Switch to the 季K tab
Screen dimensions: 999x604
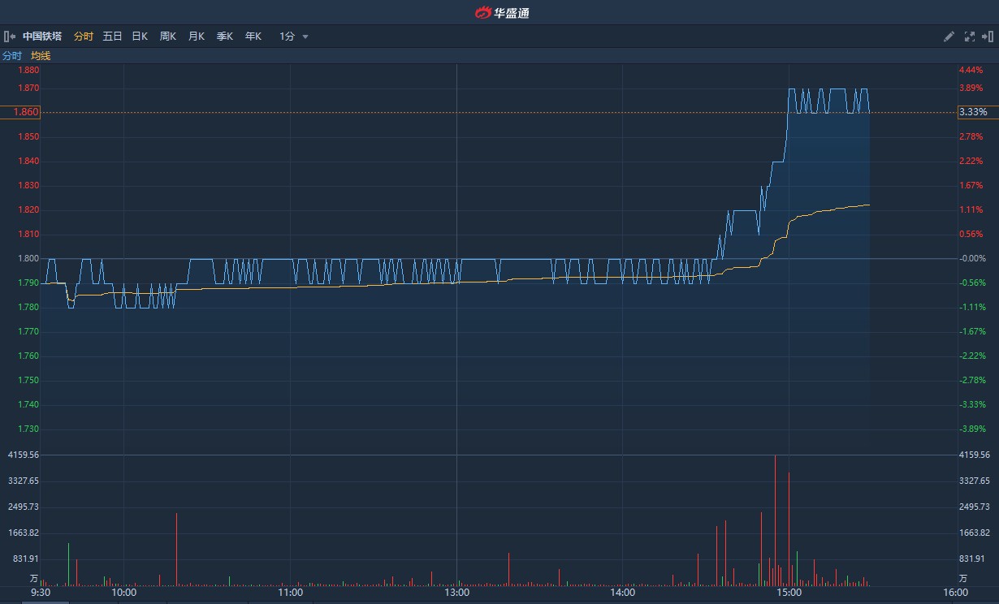[225, 37]
